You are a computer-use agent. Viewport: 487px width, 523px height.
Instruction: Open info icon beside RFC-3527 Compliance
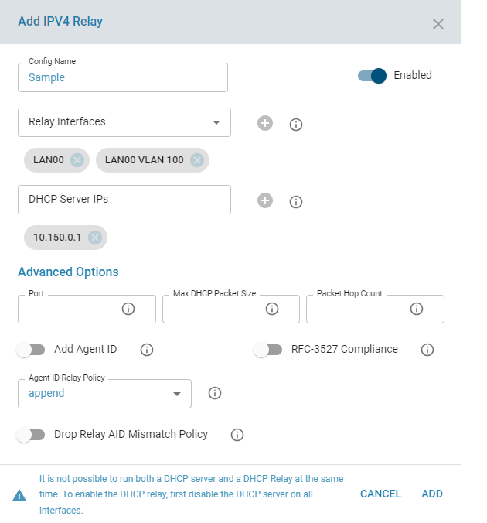pyautogui.click(x=427, y=350)
